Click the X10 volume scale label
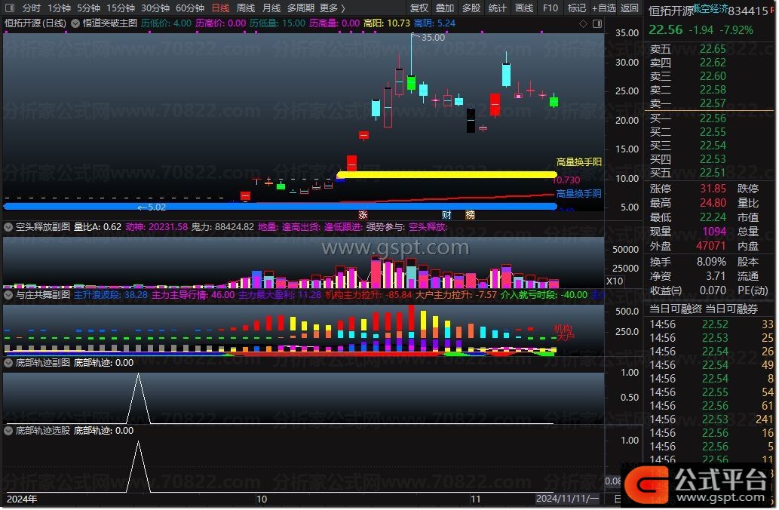Image resolution: width=779 pixels, height=510 pixels. pos(615,281)
